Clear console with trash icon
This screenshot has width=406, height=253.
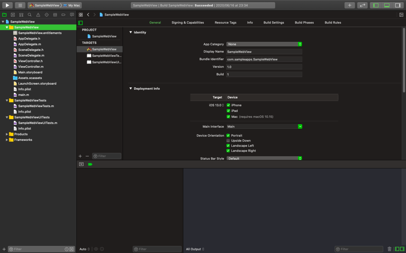389,249
